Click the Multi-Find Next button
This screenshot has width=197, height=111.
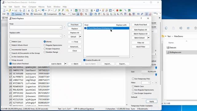141,25
